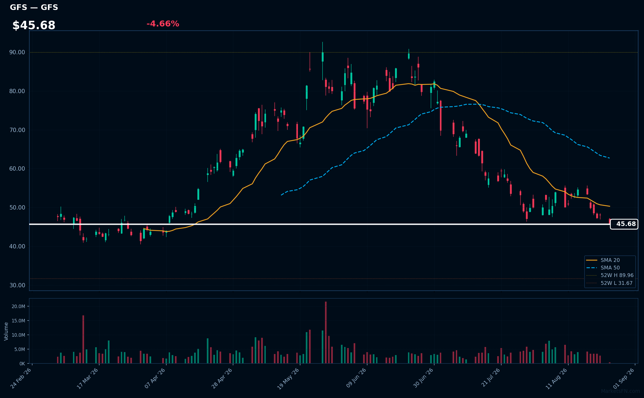Click the 07 Apr '26 date label

point(155,378)
